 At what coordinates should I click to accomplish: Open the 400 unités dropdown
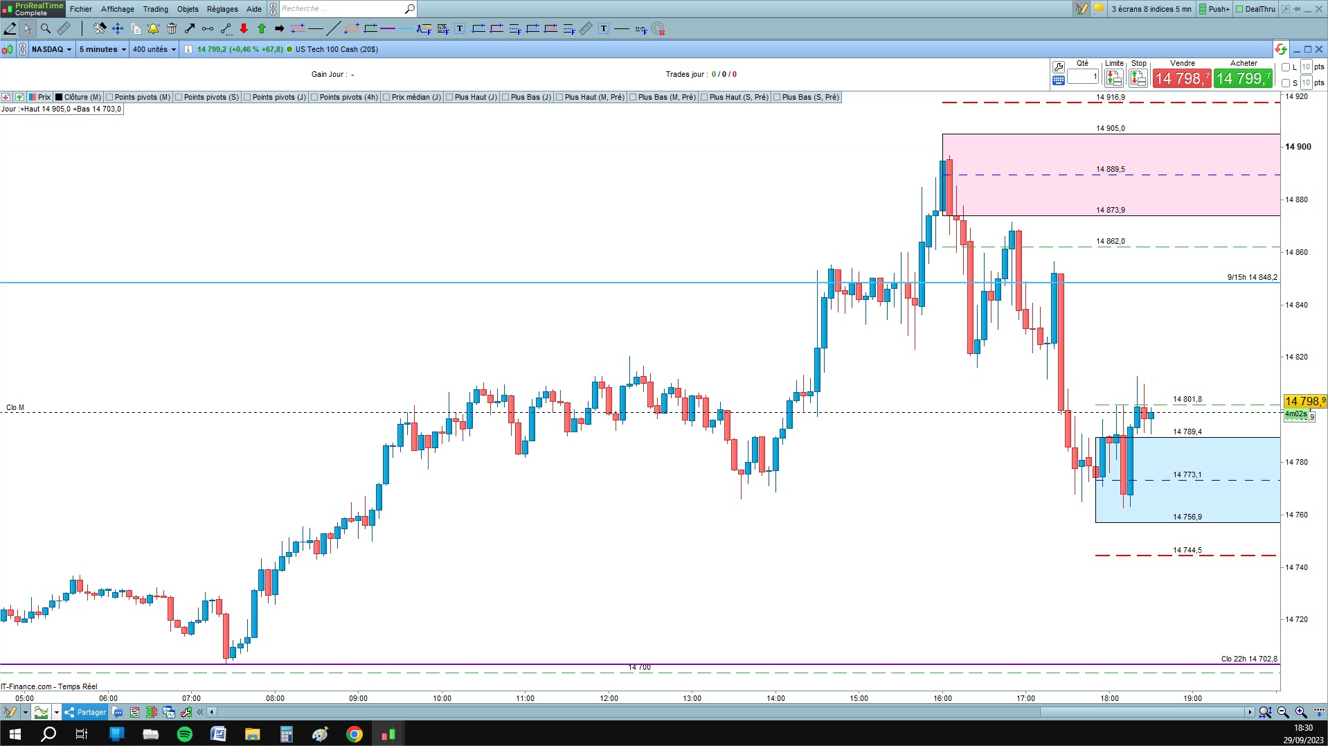point(154,49)
